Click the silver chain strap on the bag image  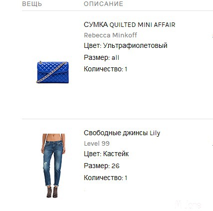[52, 72]
